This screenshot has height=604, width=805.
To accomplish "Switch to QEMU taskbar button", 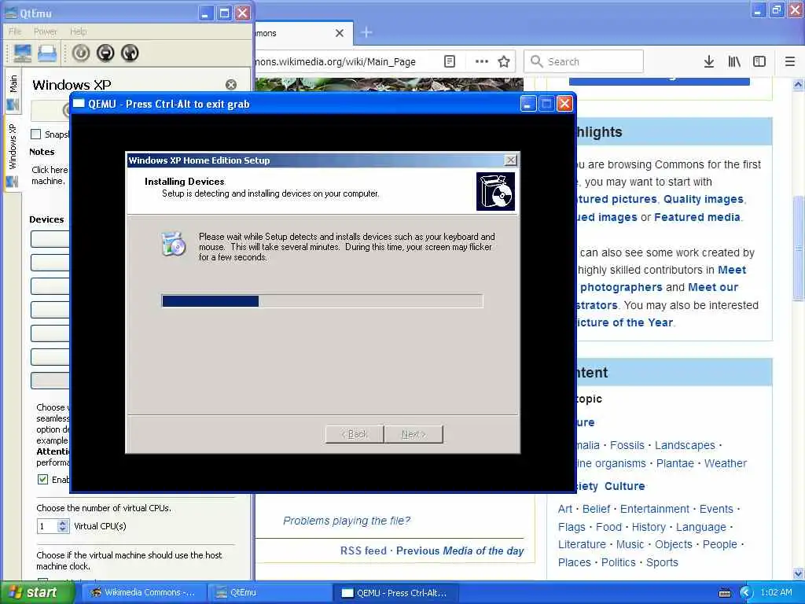I will pos(395,593).
